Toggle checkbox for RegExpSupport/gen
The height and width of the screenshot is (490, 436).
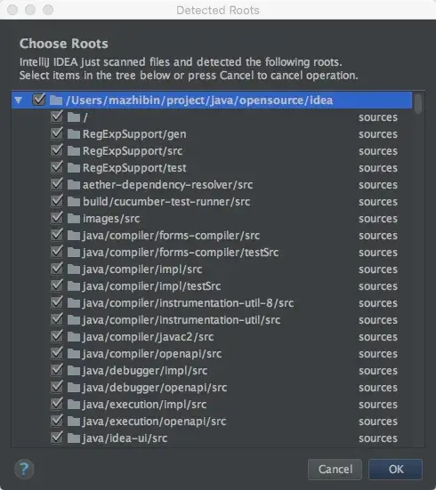pyautogui.click(x=57, y=133)
